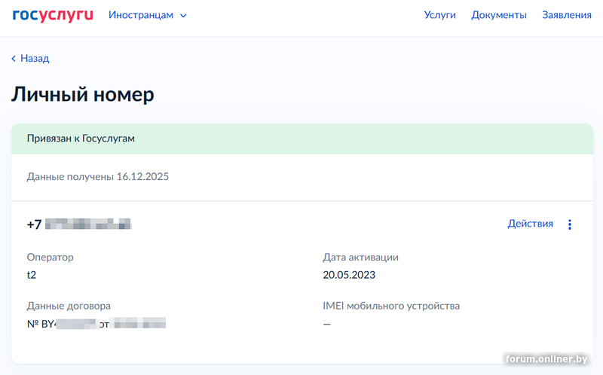Image resolution: width=603 pixels, height=375 pixels.
Task: Click the Госуслуги logo
Action: pos(53,15)
